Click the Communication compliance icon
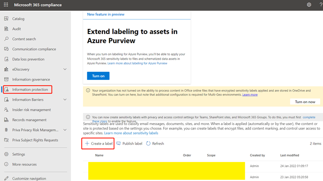This screenshot has height=181, width=323. point(6,49)
